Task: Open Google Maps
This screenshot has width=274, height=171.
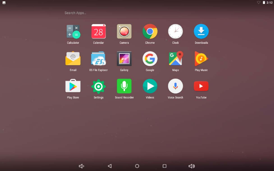Action: (x=176, y=58)
